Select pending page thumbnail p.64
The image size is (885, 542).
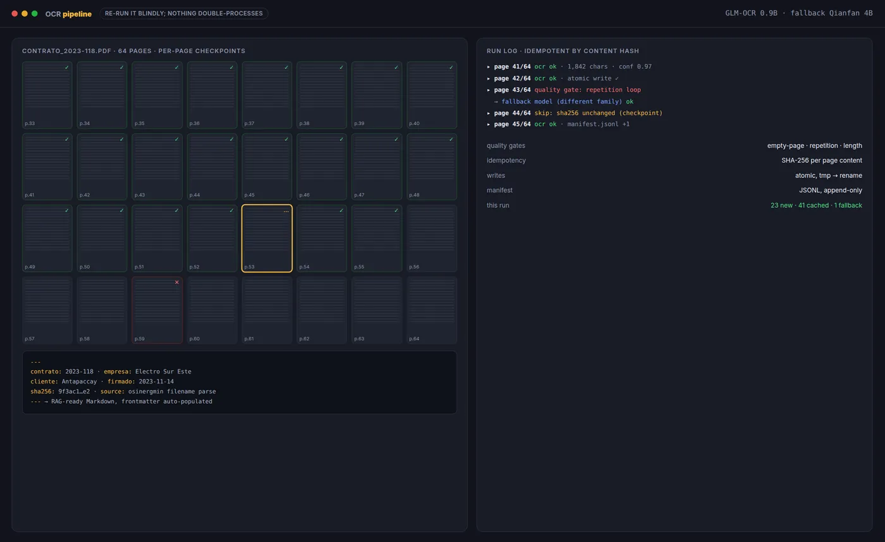tap(432, 310)
